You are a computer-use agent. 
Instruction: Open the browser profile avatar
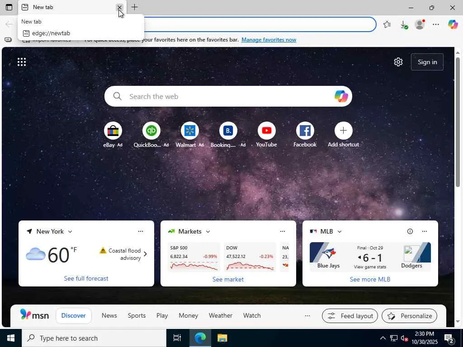click(420, 24)
